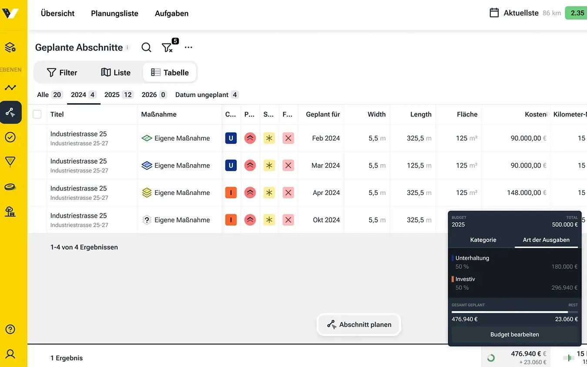587x367 pixels.
Task: Open the trend line chart sidebar icon
Action: [10, 88]
